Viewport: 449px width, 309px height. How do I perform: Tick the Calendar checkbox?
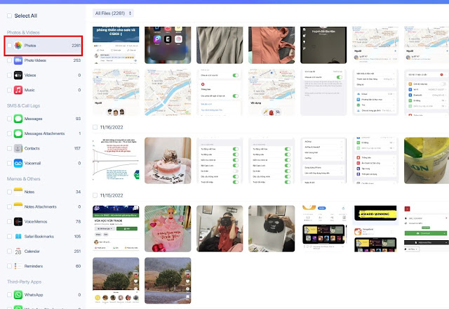click(x=9, y=251)
